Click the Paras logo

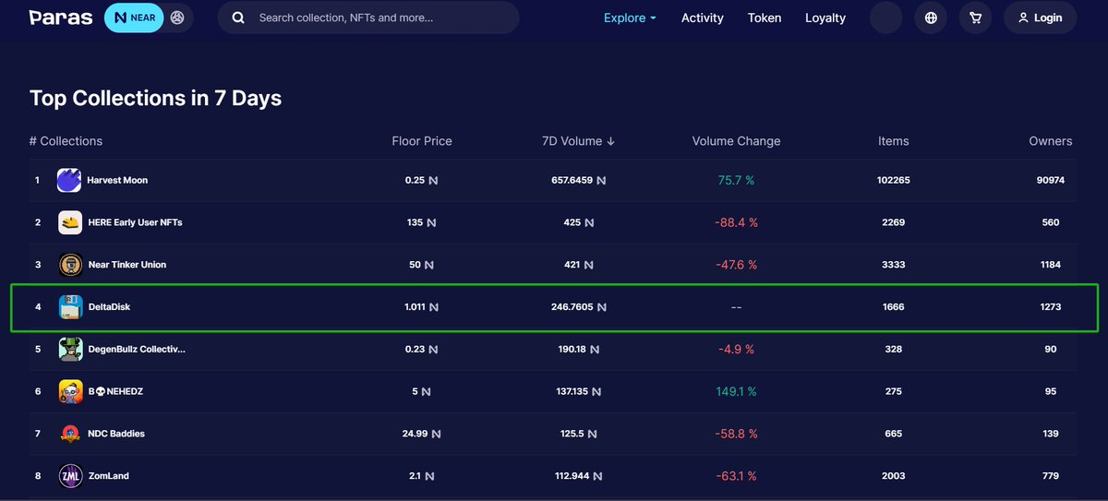point(60,18)
